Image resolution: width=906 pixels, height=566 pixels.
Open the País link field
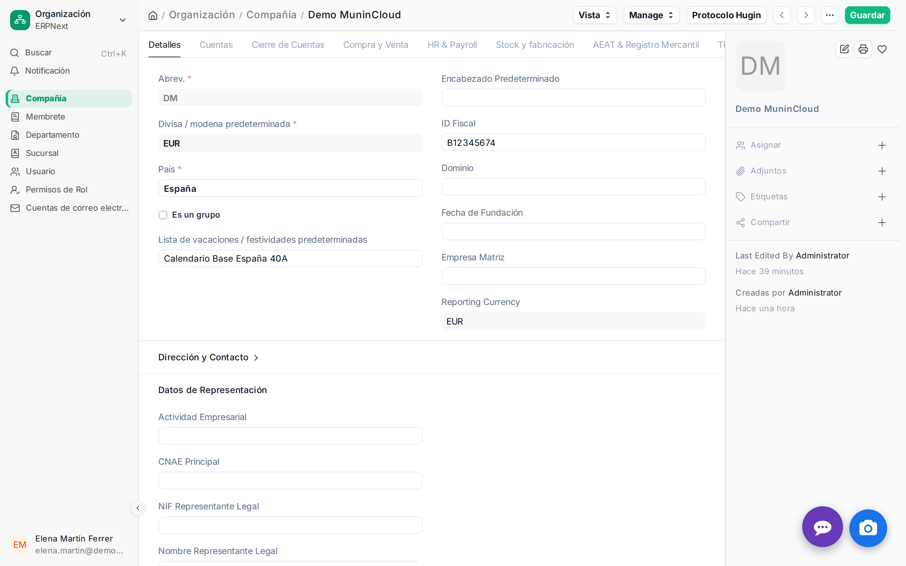[x=291, y=188]
